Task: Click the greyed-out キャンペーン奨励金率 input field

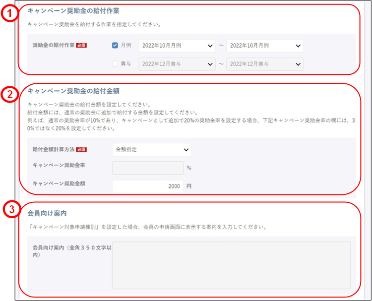Action: click(x=148, y=168)
